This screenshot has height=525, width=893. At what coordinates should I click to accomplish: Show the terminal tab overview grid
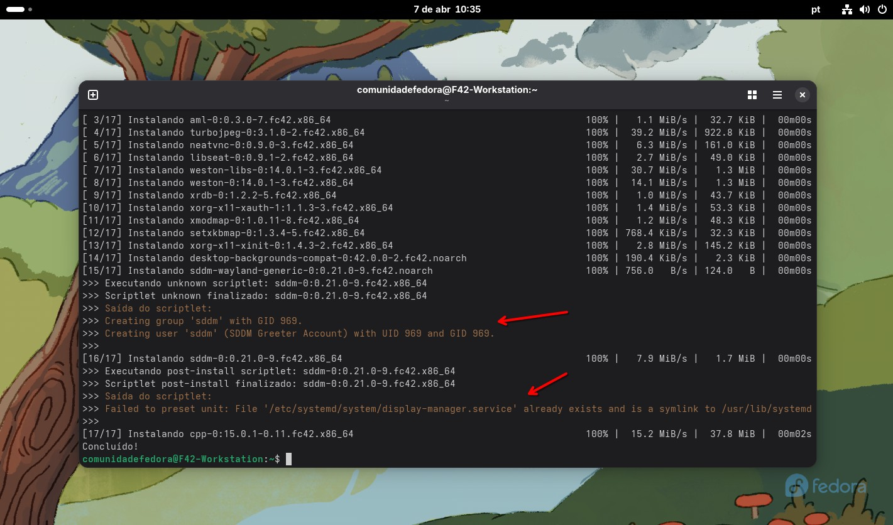click(x=752, y=95)
